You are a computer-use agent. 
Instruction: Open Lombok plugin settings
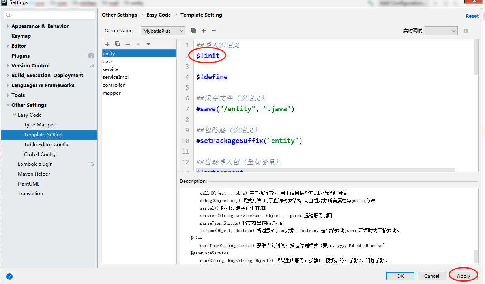pos(35,164)
